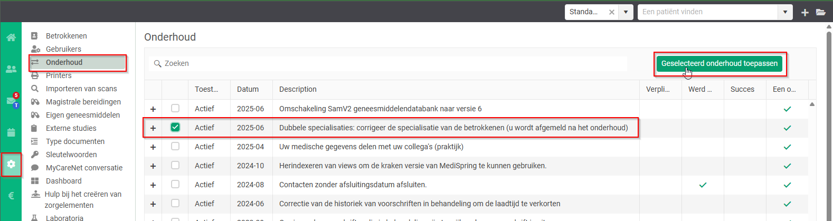Viewport: 833px width, 221px height.
Task: Open Betrokkenen in the settings menu
Action: tap(67, 36)
